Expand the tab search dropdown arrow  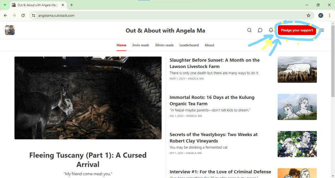5,5
